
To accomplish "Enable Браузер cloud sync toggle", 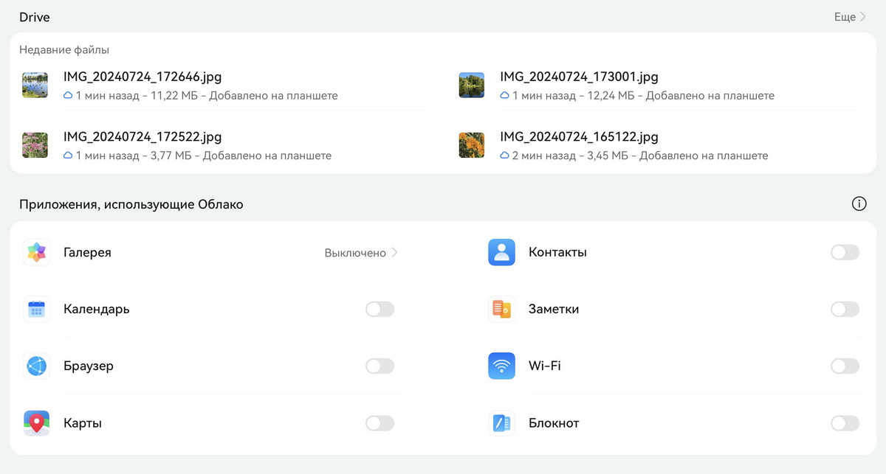I will (x=380, y=366).
